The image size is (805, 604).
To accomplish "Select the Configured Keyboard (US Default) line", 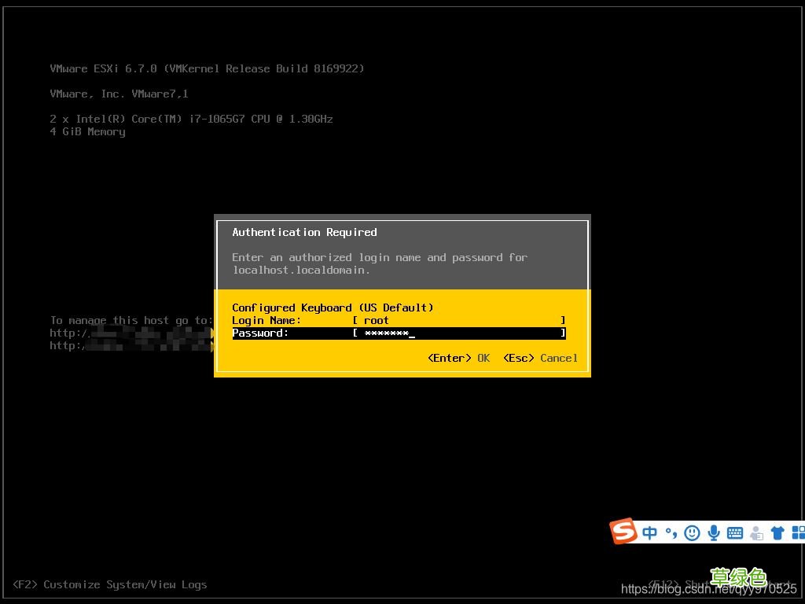I will (x=333, y=308).
